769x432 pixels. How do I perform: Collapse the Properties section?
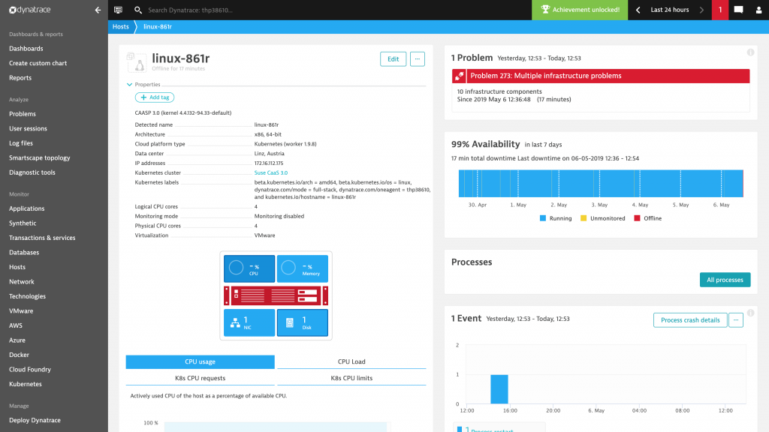129,85
